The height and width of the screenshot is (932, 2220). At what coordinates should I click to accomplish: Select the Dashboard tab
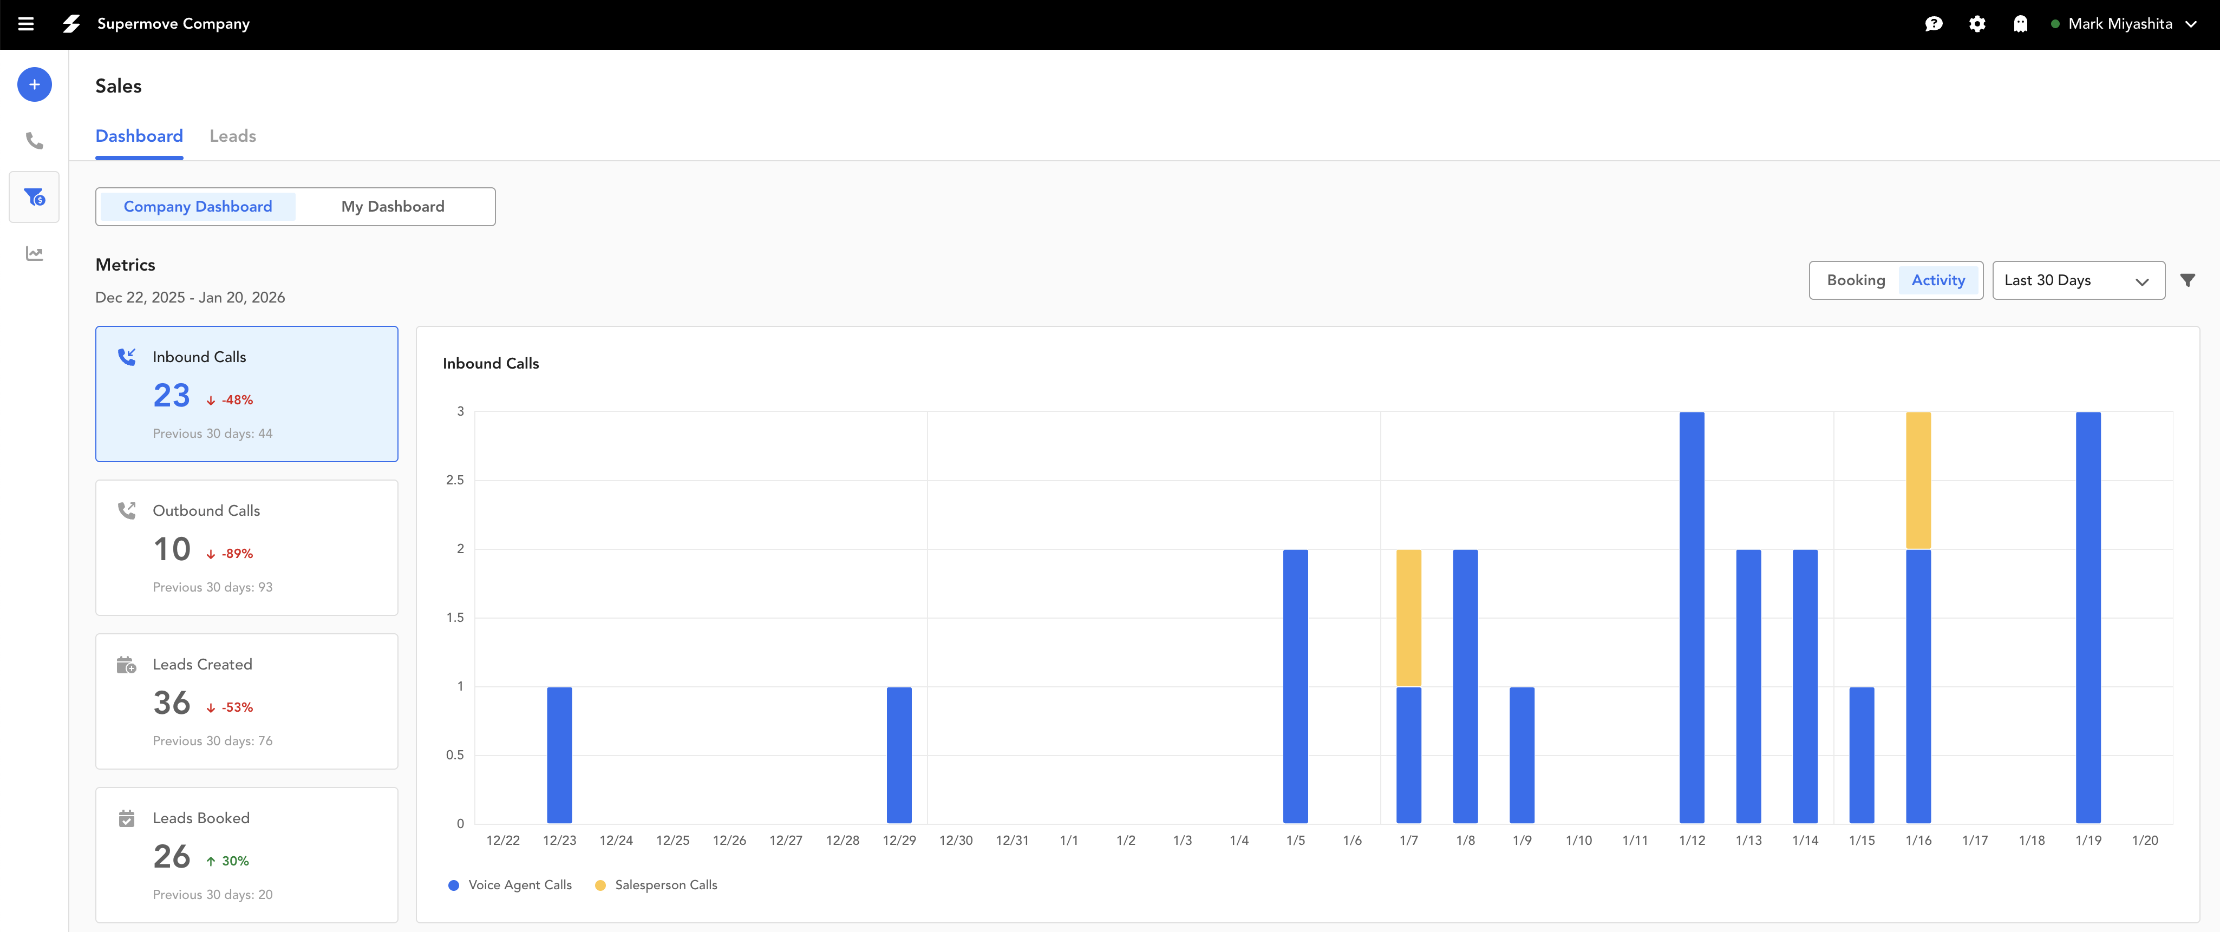(x=139, y=136)
